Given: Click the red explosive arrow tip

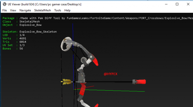Looking at the screenshot, I should point(139,82).
